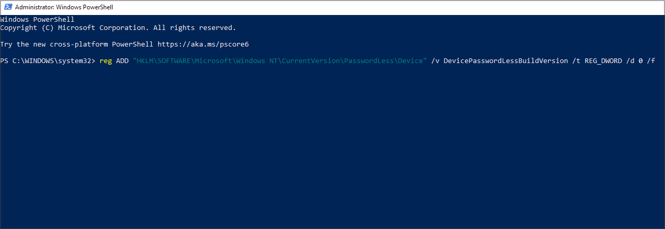Click the https://aka.ms/pscore6 URL

(203, 44)
